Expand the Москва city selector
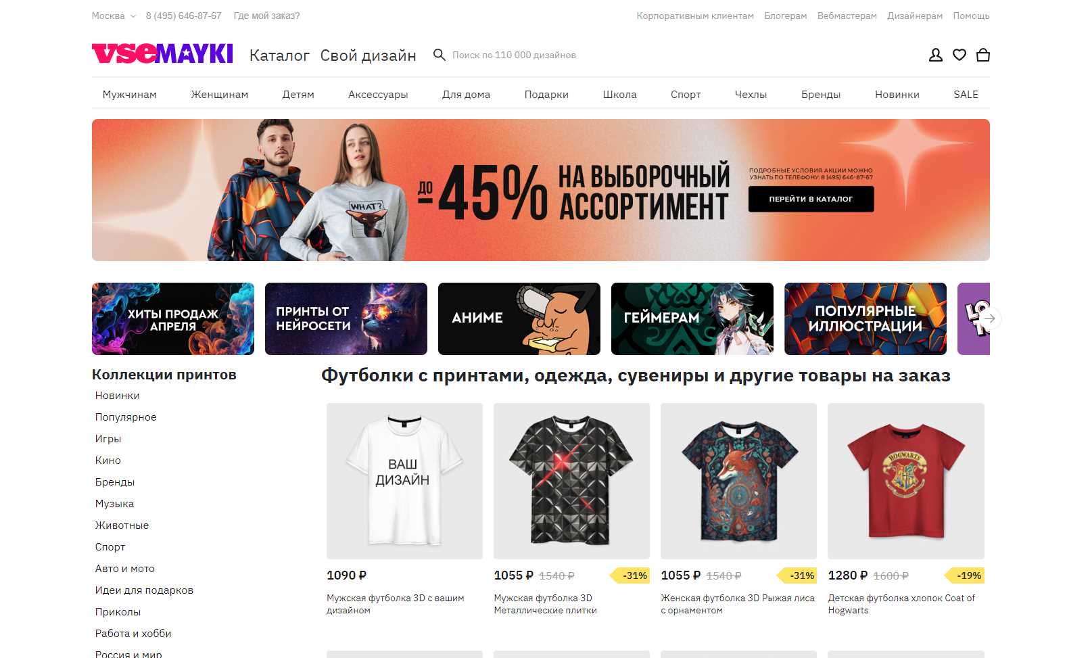The image size is (1067, 658). coord(114,16)
